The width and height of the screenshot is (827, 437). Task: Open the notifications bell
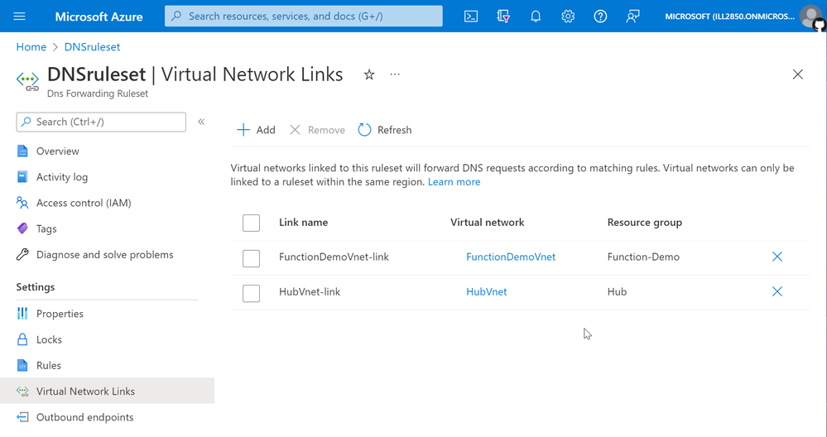[x=536, y=17]
